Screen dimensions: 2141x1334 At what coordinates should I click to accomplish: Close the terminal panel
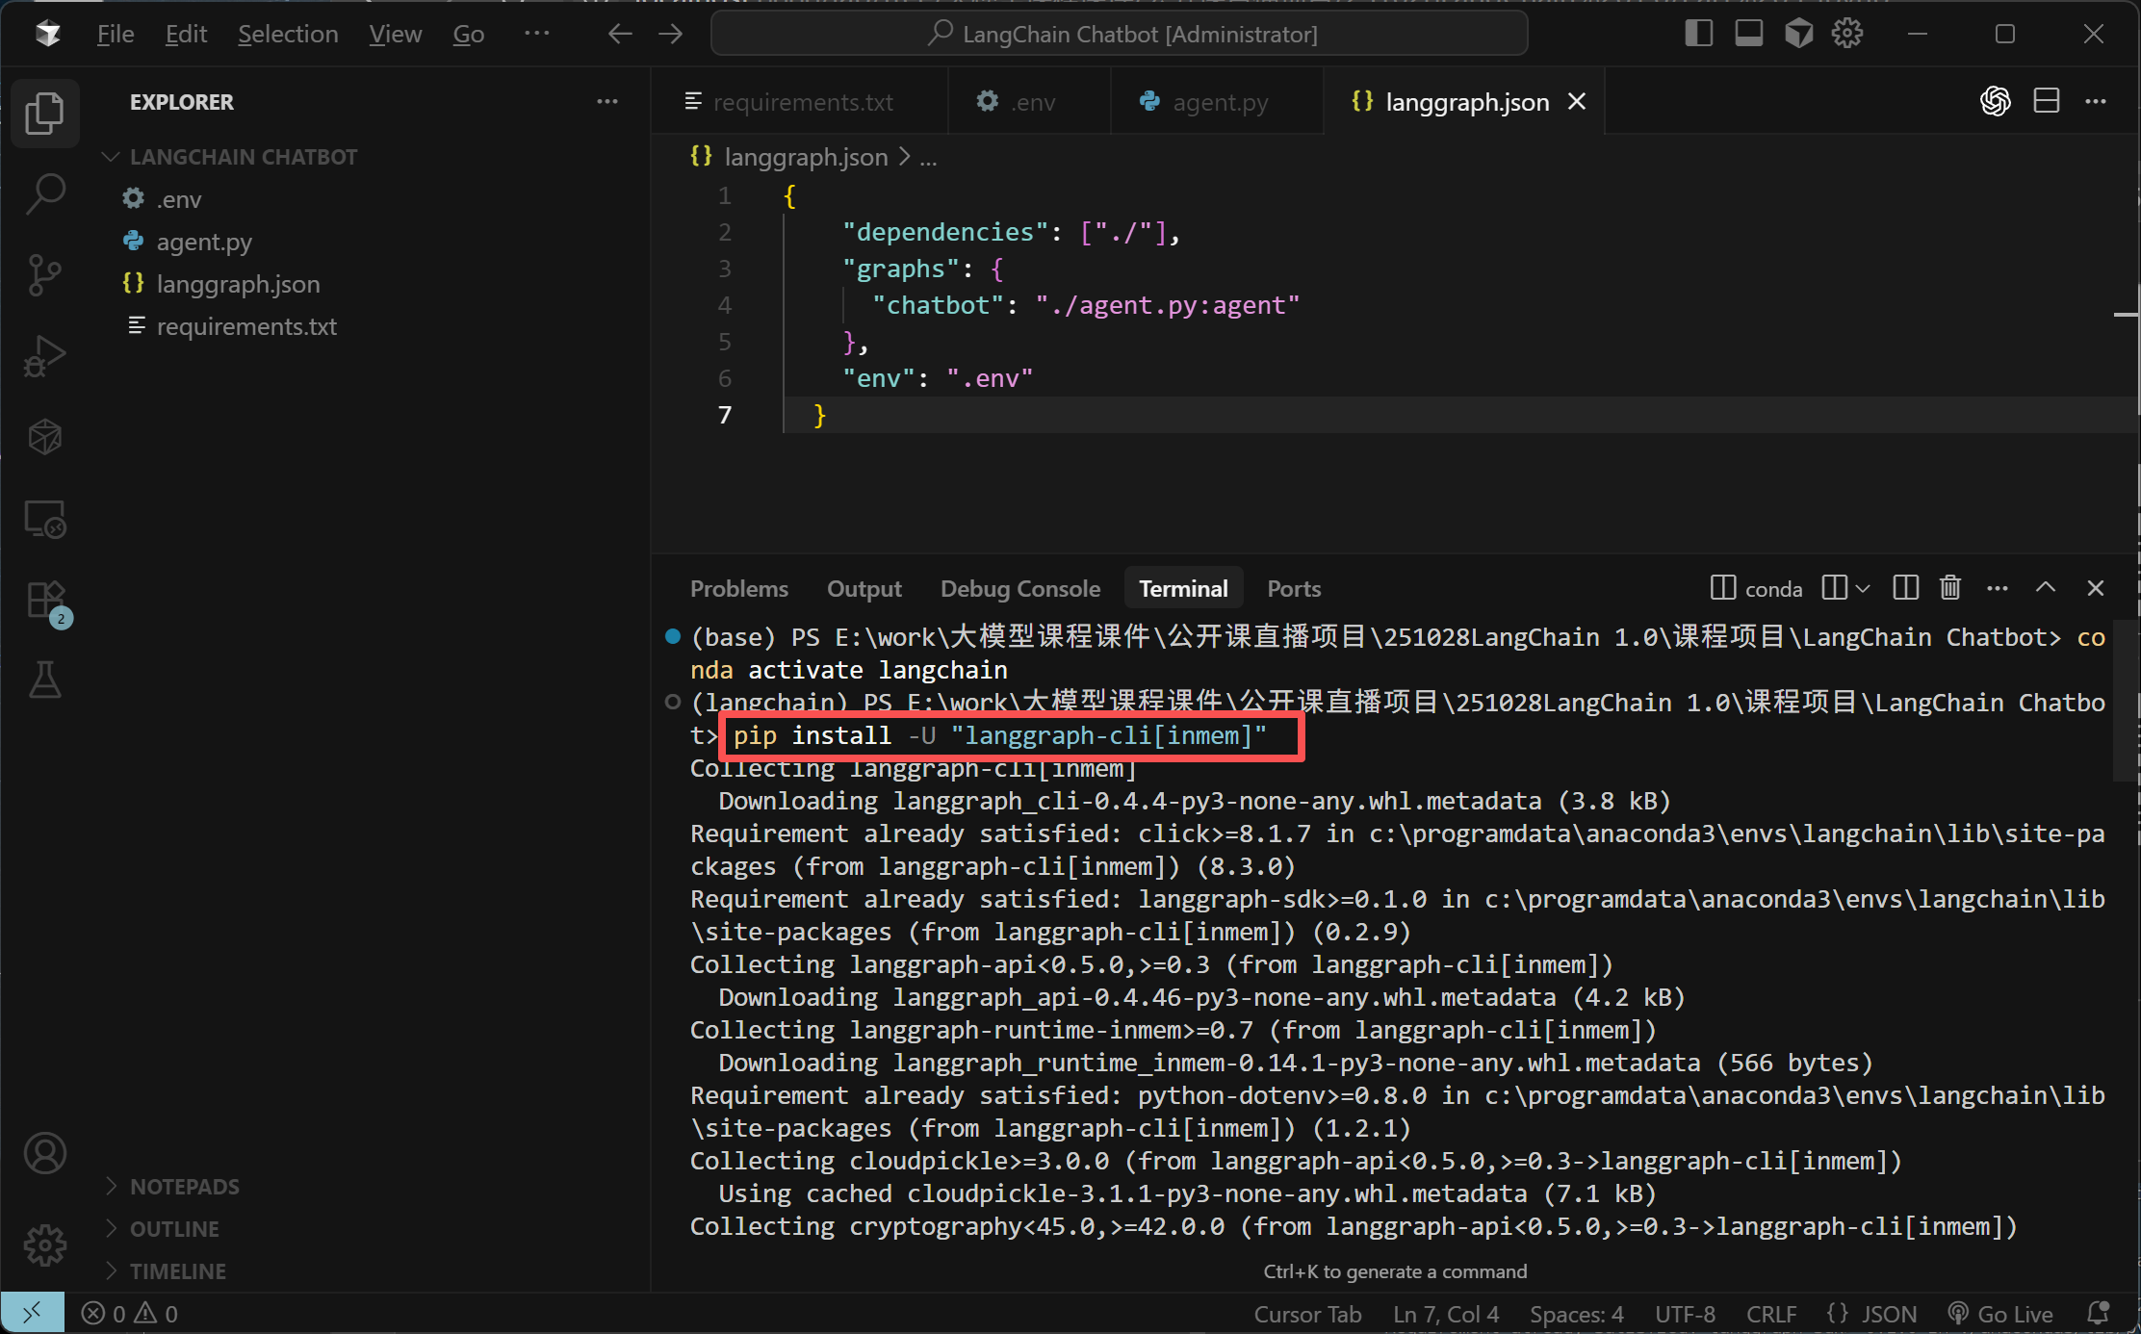coord(2096,587)
